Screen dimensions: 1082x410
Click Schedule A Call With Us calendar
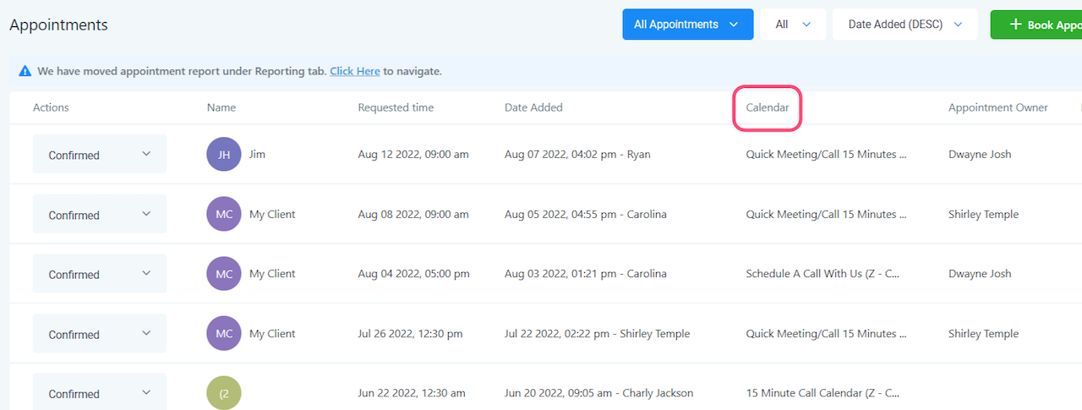click(822, 274)
